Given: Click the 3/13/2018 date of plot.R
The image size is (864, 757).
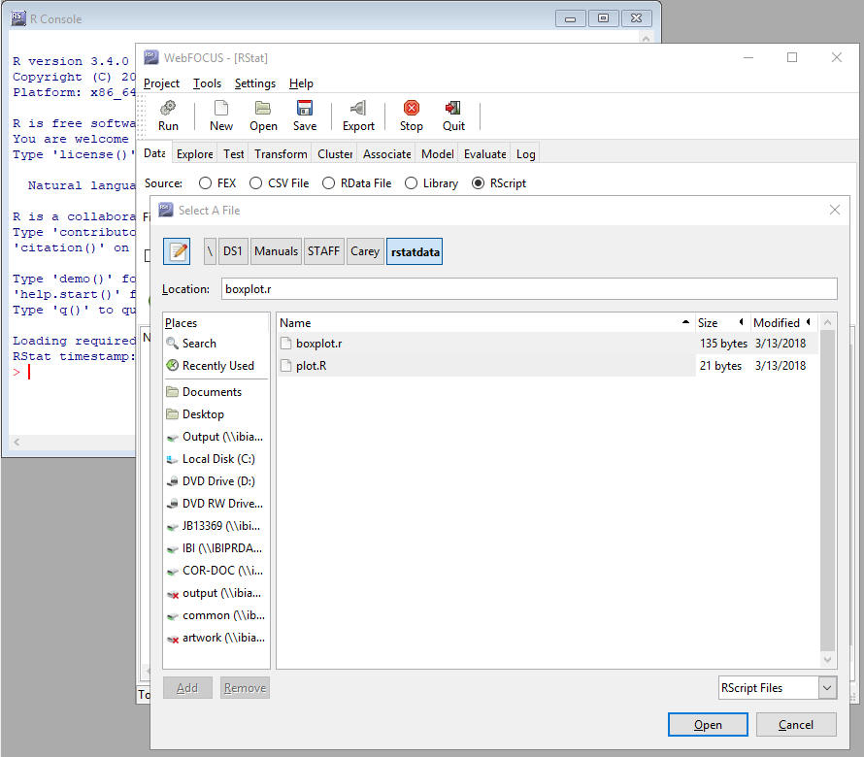Looking at the screenshot, I should point(781,365).
